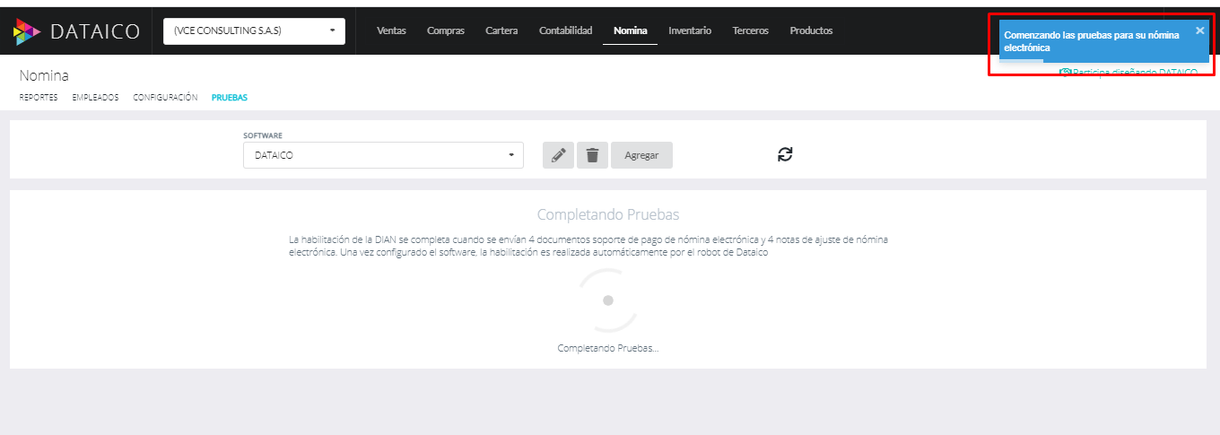Open the CONFIGURACIÓN tab
Viewport: 1220px width, 435px height.
coord(165,97)
